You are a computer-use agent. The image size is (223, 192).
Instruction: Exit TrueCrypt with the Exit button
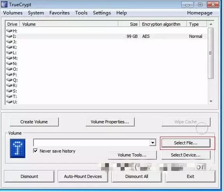tap(190, 176)
